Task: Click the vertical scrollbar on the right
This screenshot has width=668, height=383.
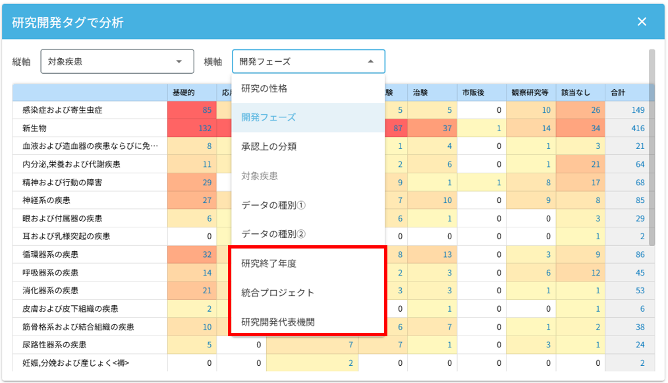Action: pyautogui.click(x=652, y=146)
